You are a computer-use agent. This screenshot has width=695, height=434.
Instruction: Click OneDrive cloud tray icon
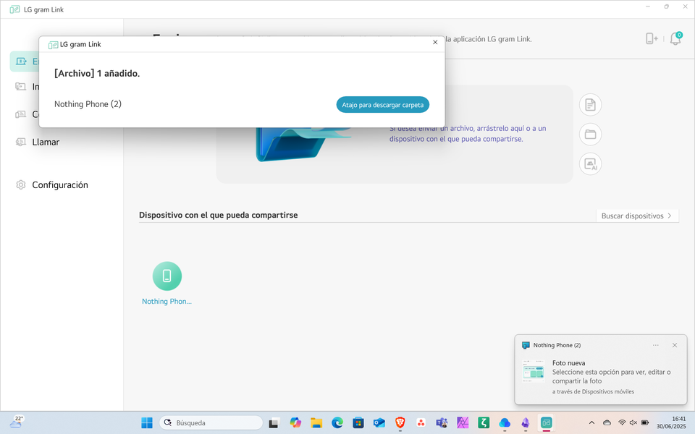(607, 423)
